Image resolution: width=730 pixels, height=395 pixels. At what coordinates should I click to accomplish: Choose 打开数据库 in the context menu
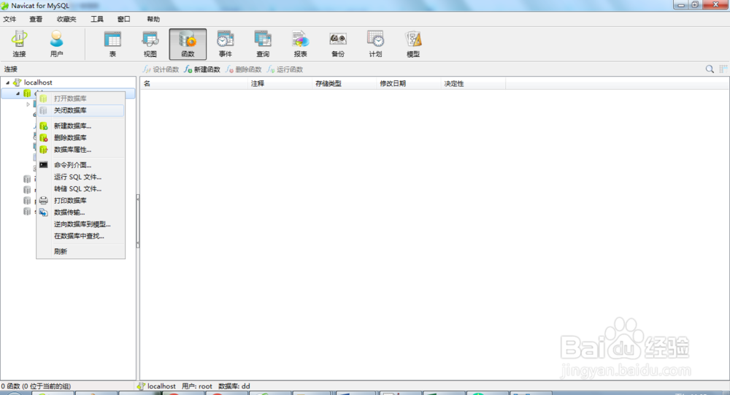click(x=80, y=99)
